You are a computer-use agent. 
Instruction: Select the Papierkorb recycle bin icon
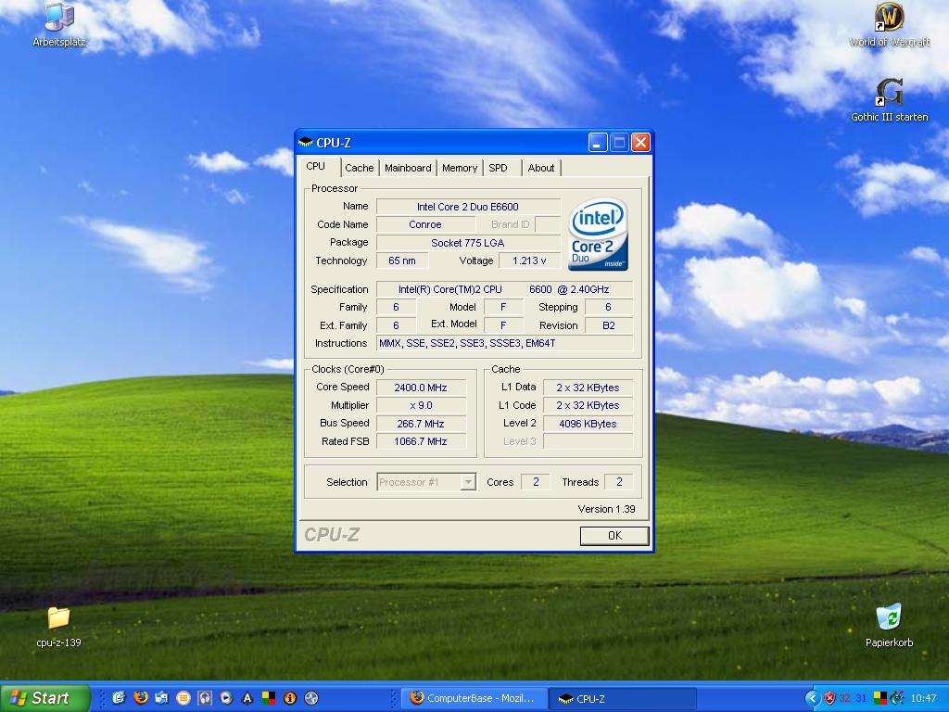(889, 626)
